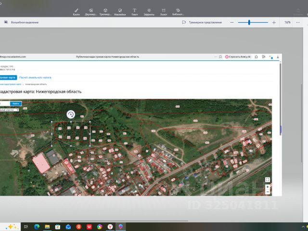Image resolution: width=308 pixels, height=231 pixels.
Task: Open the Двухмерные фигуры (2D shapes) tool
Action: pyautogui.click(x=90, y=11)
